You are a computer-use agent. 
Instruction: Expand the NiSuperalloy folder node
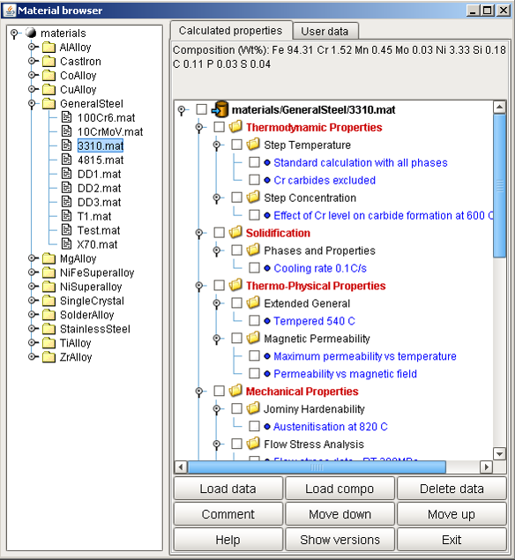point(32,287)
